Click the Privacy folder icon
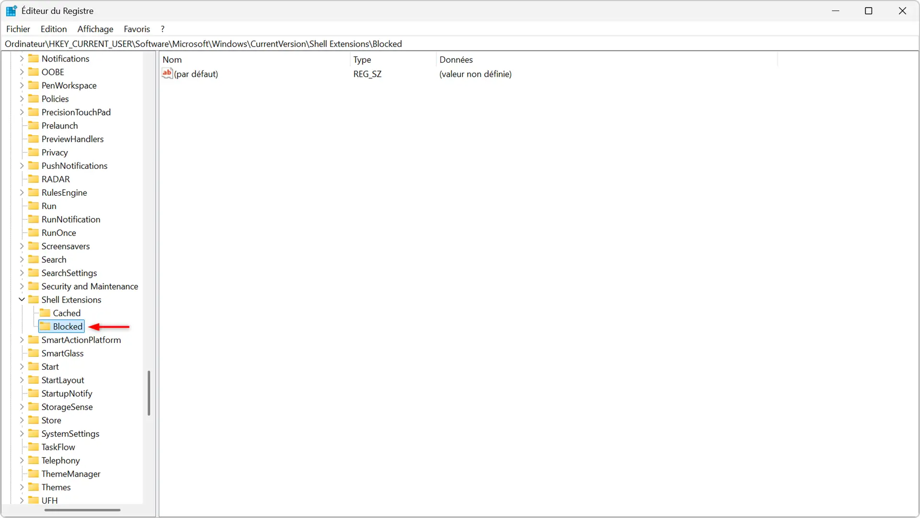The width and height of the screenshot is (920, 518). point(34,153)
